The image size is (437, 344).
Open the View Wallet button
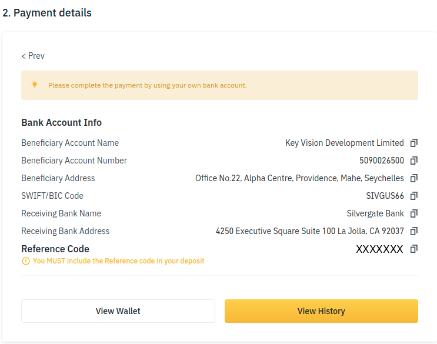(118, 311)
